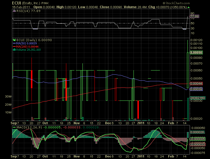Click the "High 0.00120" value
The height and width of the screenshot is (159, 210).
(66, 7)
